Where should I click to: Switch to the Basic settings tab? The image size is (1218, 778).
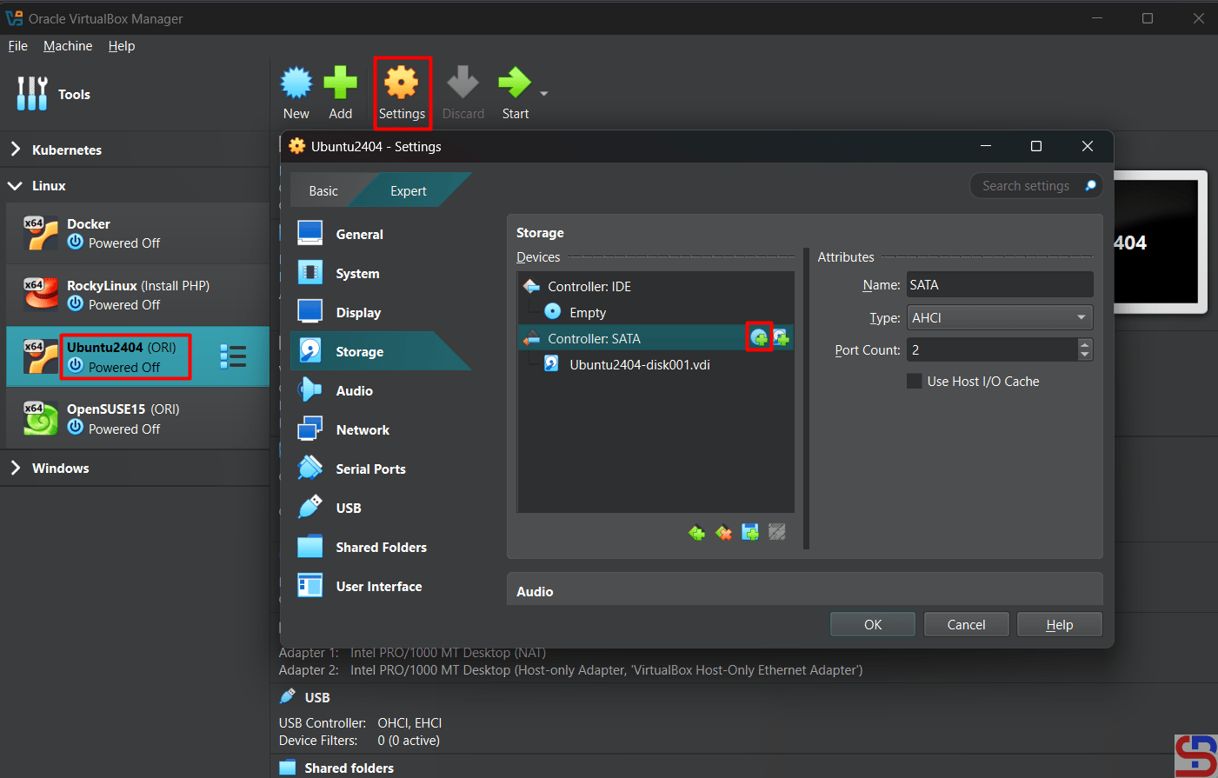[x=323, y=191]
